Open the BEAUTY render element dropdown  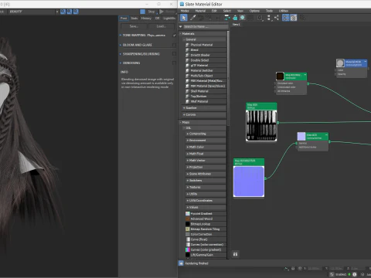(x=57, y=12)
